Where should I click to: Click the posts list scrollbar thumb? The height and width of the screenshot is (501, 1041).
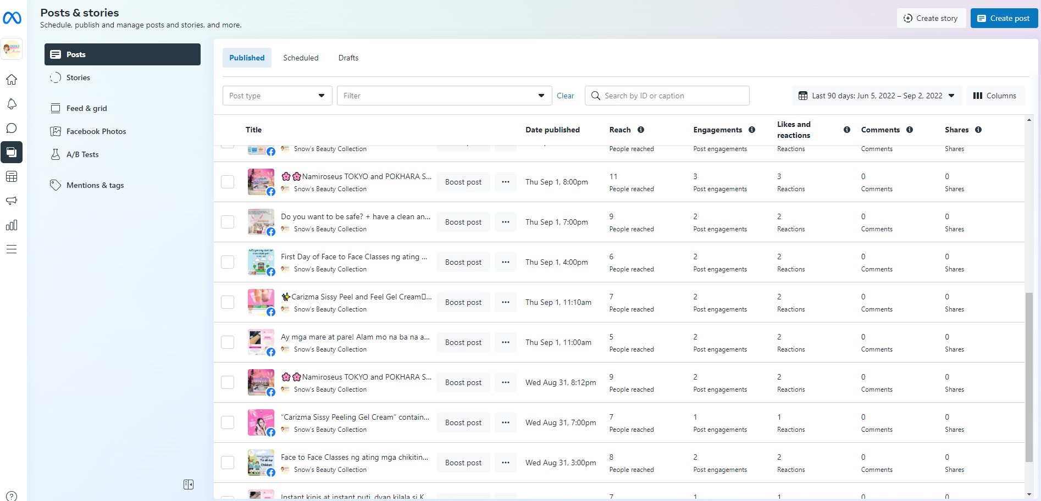tap(1029, 377)
